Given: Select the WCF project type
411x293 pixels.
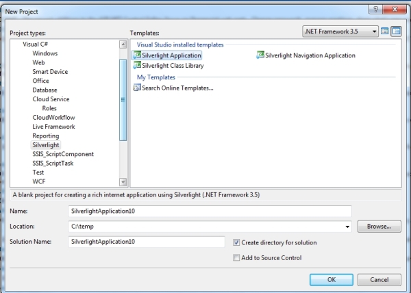Looking at the screenshot, I should pyautogui.click(x=39, y=181).
